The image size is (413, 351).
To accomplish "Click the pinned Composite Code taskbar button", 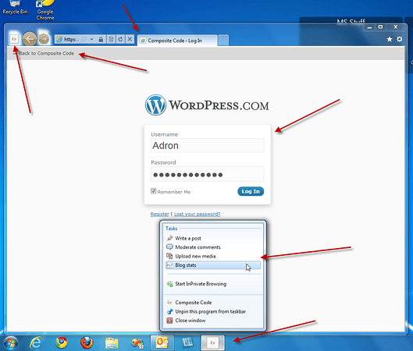I will (x=213, y=343).
